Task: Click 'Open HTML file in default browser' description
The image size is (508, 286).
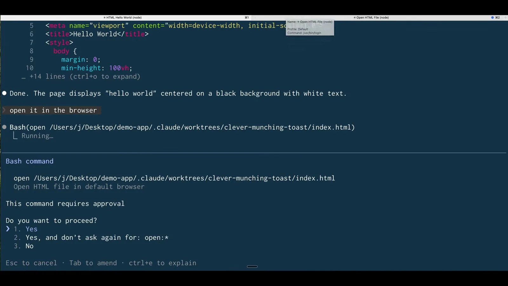Action: 79,187
